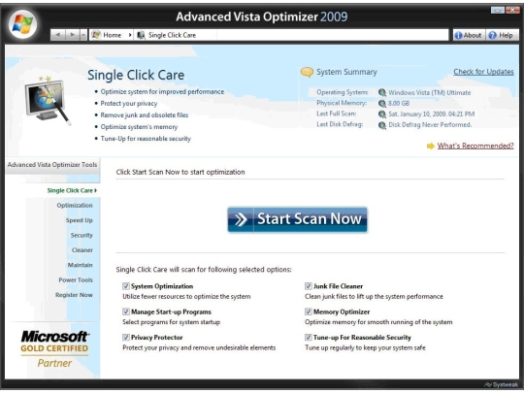This screenshot has width=524, height=393.
Task: Open the About button
Action: point(469,35)
